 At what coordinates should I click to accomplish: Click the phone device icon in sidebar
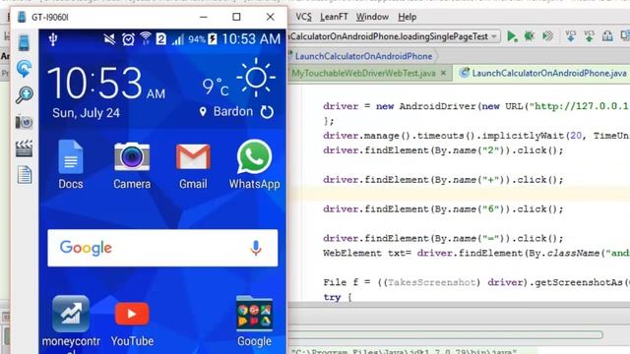24,42
